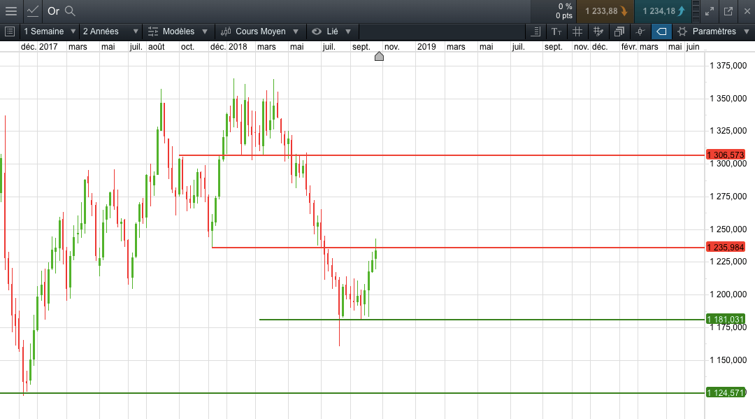
Task: Click the 2019 date axis label
Action: pyautogui.click(x=426, y=47)
